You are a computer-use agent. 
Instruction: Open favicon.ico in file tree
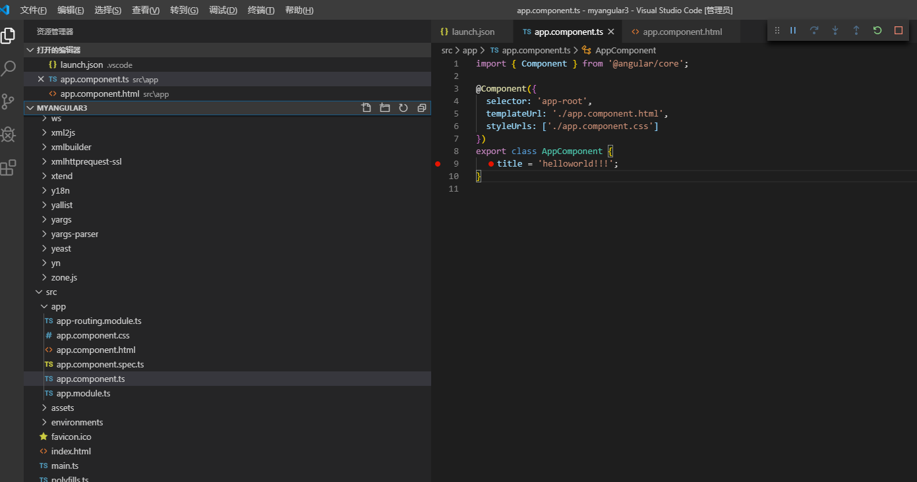click(227, 437)
